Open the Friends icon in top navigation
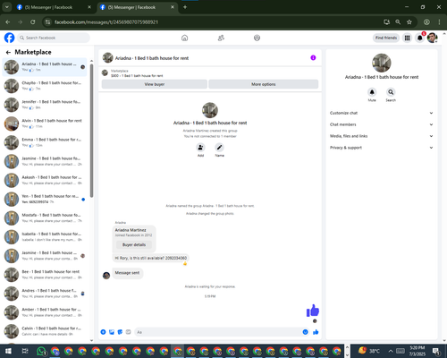The image size is (447, 358). point(221,38)
